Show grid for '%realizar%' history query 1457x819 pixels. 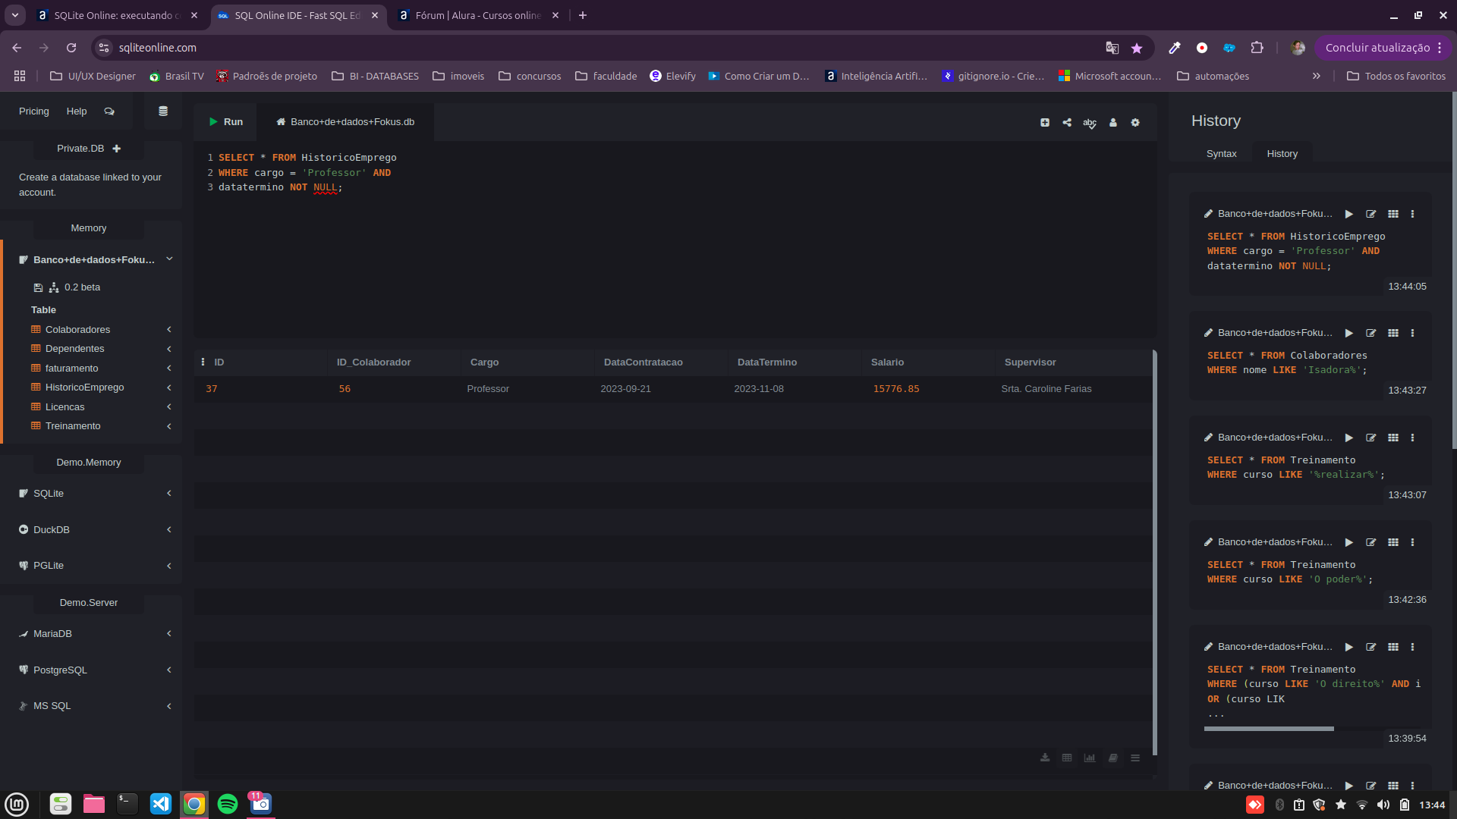click(x=1393, y=438)
